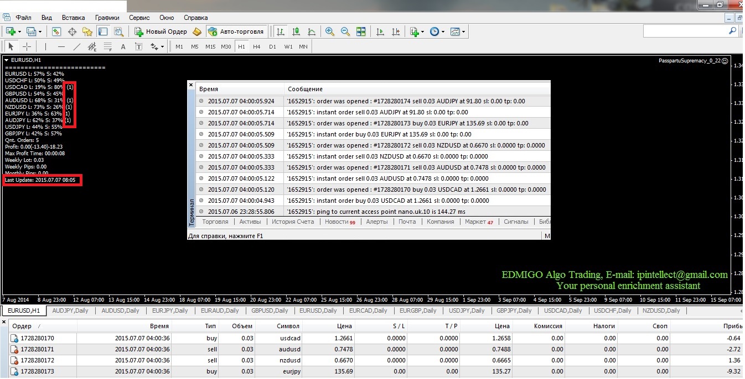Switch to Торговля terminal tab
Screen dimensions: 745x379
click(215, 222)
